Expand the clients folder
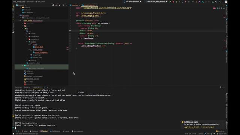The height and width of the screenshot is (135, 240). [x=27, y=34]
